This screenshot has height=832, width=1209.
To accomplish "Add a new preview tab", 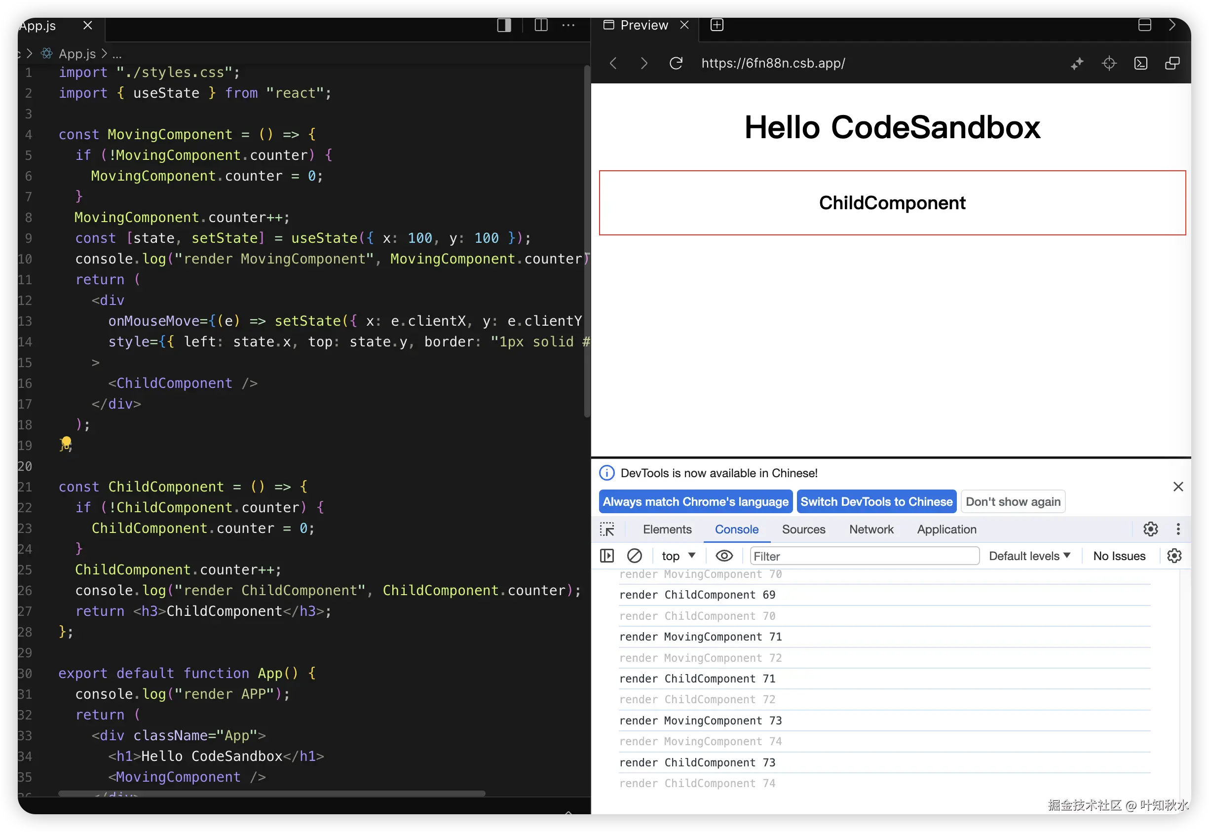I will coord(717,25).
